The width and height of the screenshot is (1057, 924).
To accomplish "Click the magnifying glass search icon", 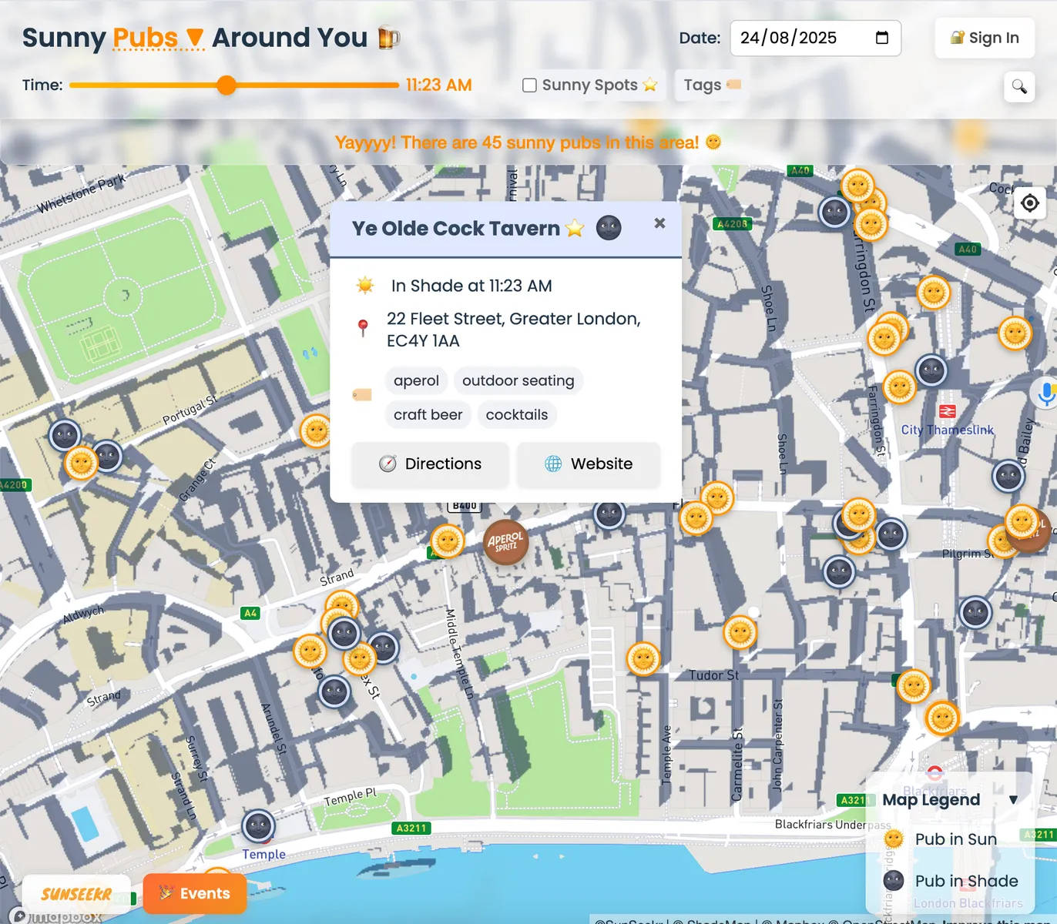I will (1018, 86).
